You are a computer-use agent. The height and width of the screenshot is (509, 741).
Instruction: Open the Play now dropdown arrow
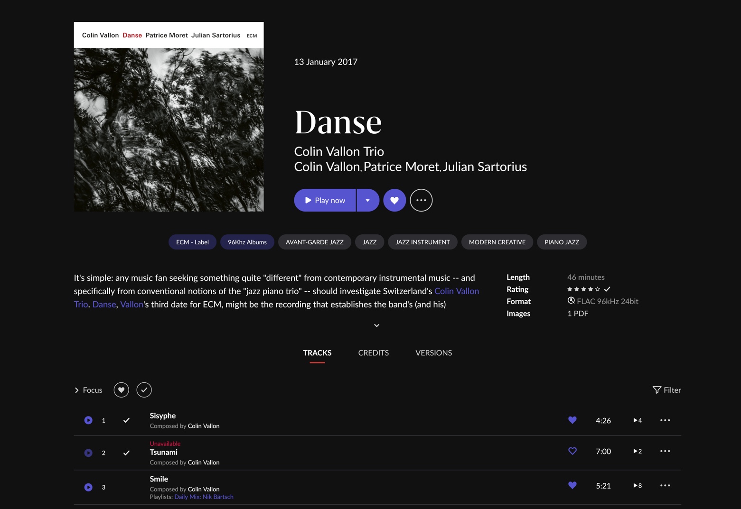(x=367, y=200)
